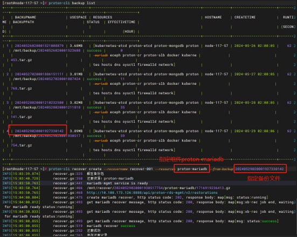Select the /mnt/recover/ path in log line

pos(158,188)
